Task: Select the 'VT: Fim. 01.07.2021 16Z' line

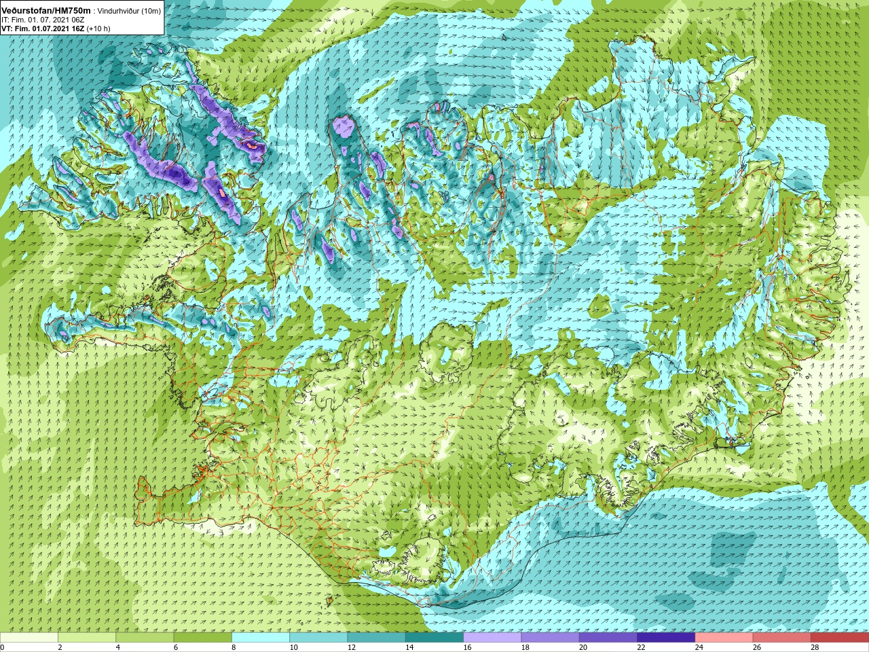Action: point(43,29)
